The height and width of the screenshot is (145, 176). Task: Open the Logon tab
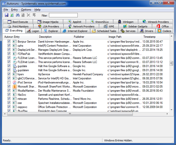click(x=33, y=31)
